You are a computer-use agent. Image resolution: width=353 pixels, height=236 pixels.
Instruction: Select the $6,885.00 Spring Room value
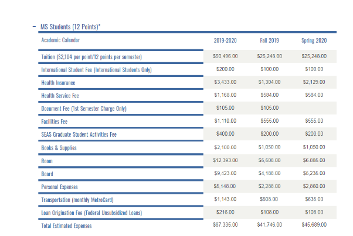[x=314, y=160]
